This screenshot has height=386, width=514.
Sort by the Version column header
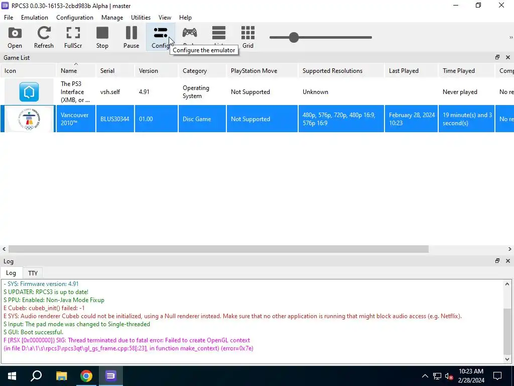[x=156, y=70]
